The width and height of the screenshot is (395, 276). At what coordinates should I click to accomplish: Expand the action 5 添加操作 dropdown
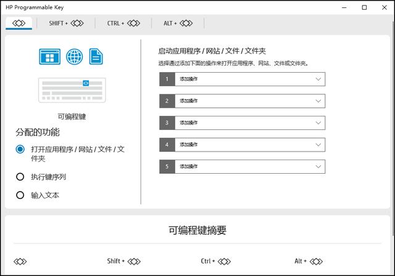(249, 166)
